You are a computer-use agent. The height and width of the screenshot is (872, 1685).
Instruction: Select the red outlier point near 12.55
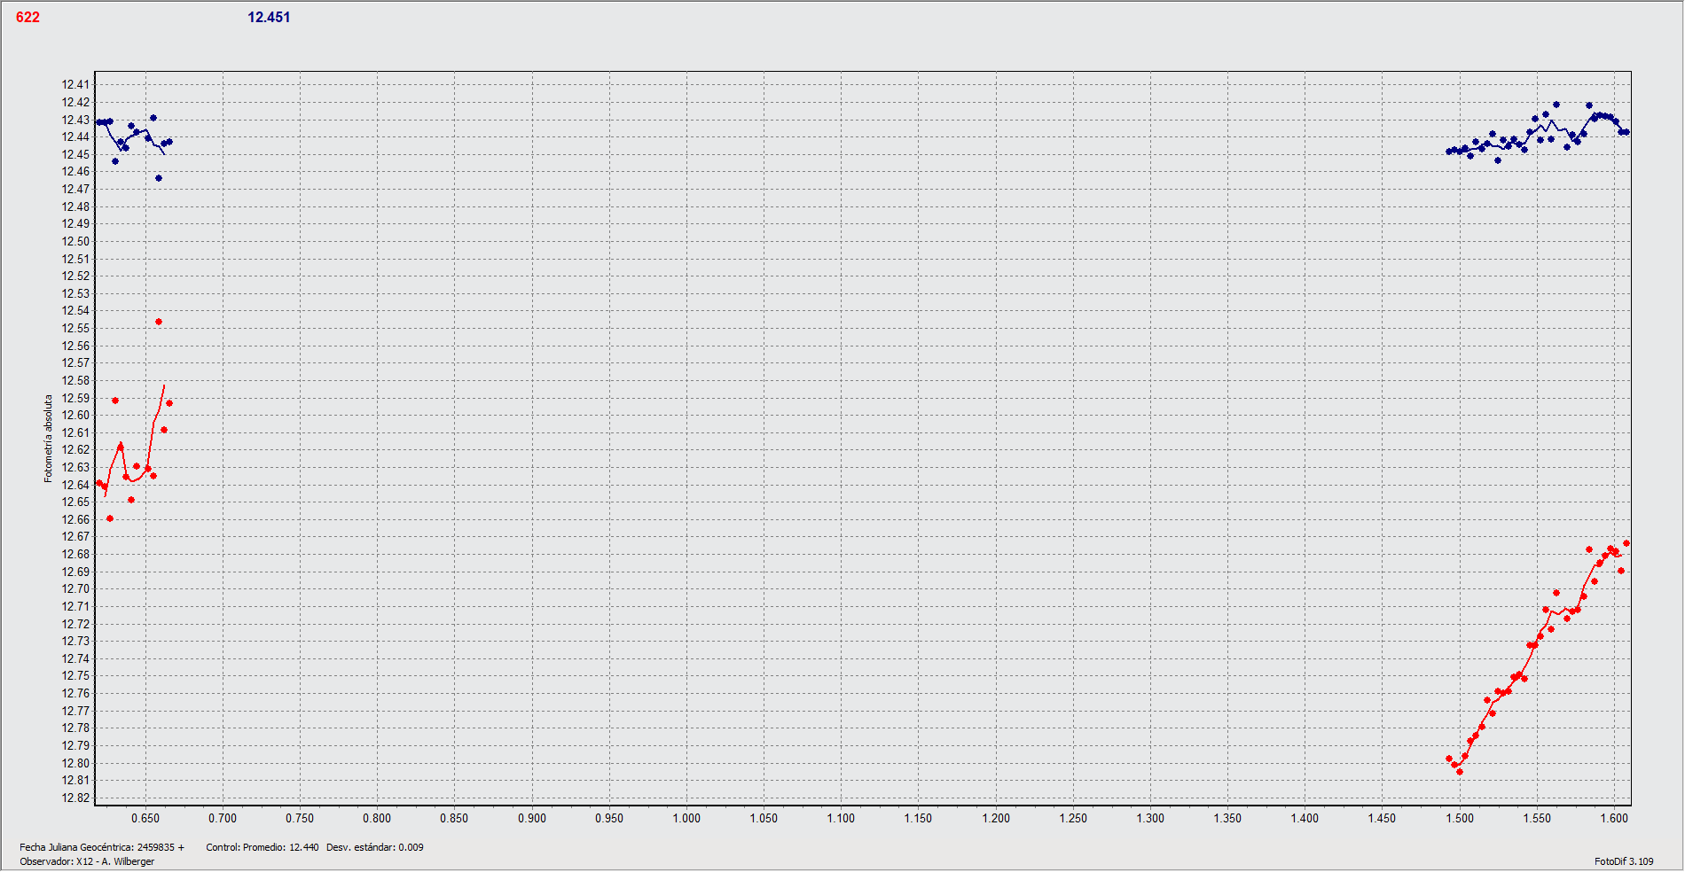click(x=159, y=322)
